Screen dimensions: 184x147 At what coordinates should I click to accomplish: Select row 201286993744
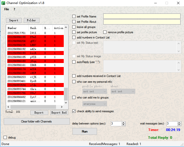[35, 89]
